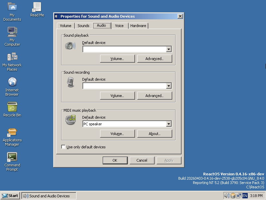Viewport: 266px width, 200px height.
Task: Switch to the Sounds tab
Action: (83, 26)
